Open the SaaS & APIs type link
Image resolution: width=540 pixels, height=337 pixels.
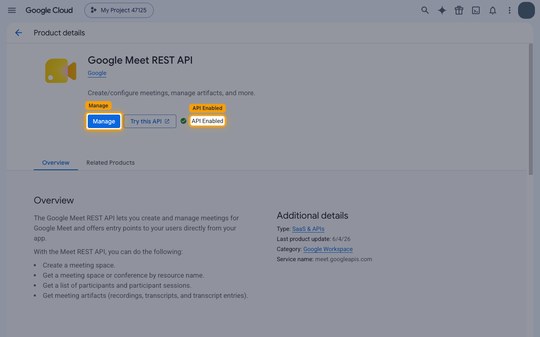point(308,229)
